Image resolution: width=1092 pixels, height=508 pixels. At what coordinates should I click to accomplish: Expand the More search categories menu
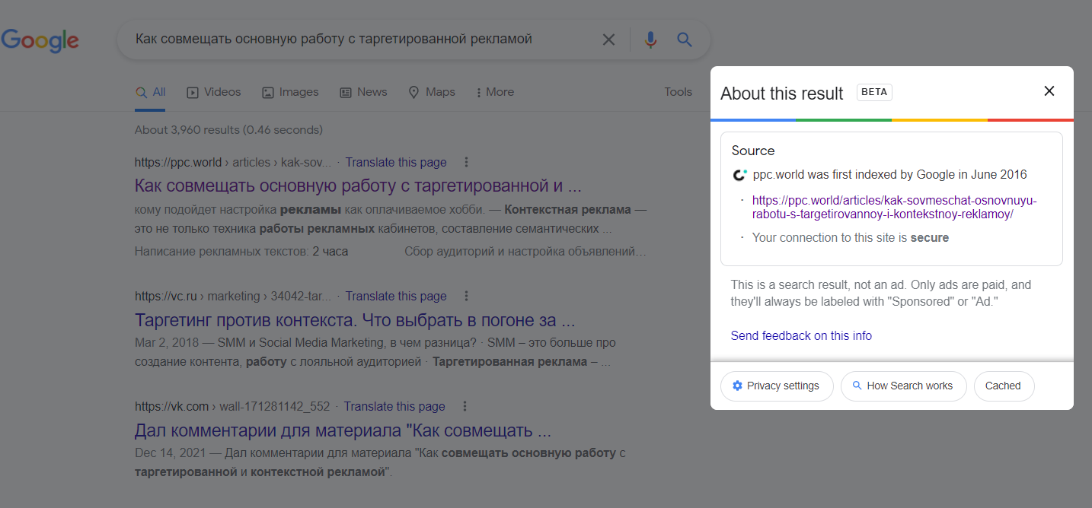pos(495,92)
